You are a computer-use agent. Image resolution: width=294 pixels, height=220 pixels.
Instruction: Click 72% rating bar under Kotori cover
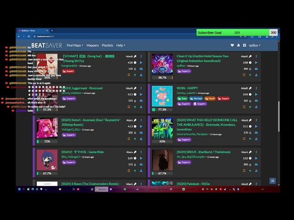coord(47,142)
